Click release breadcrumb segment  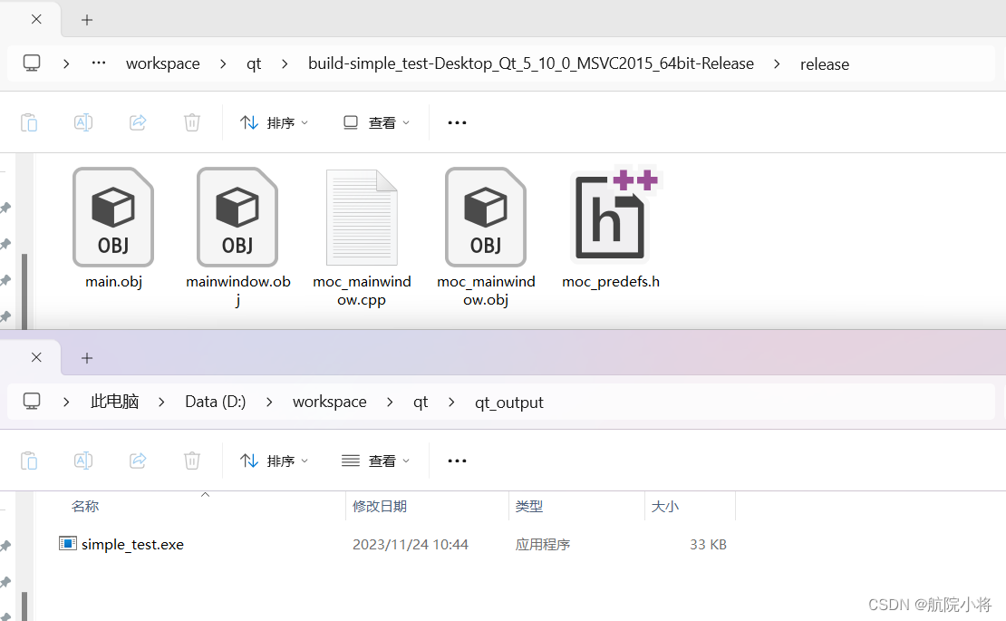pyautogui.click(x=825, y=64)
